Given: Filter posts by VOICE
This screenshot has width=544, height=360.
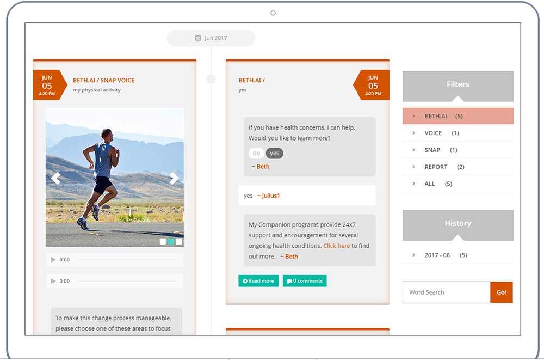Looking at the screenshot, I should [x=458, y=133].
